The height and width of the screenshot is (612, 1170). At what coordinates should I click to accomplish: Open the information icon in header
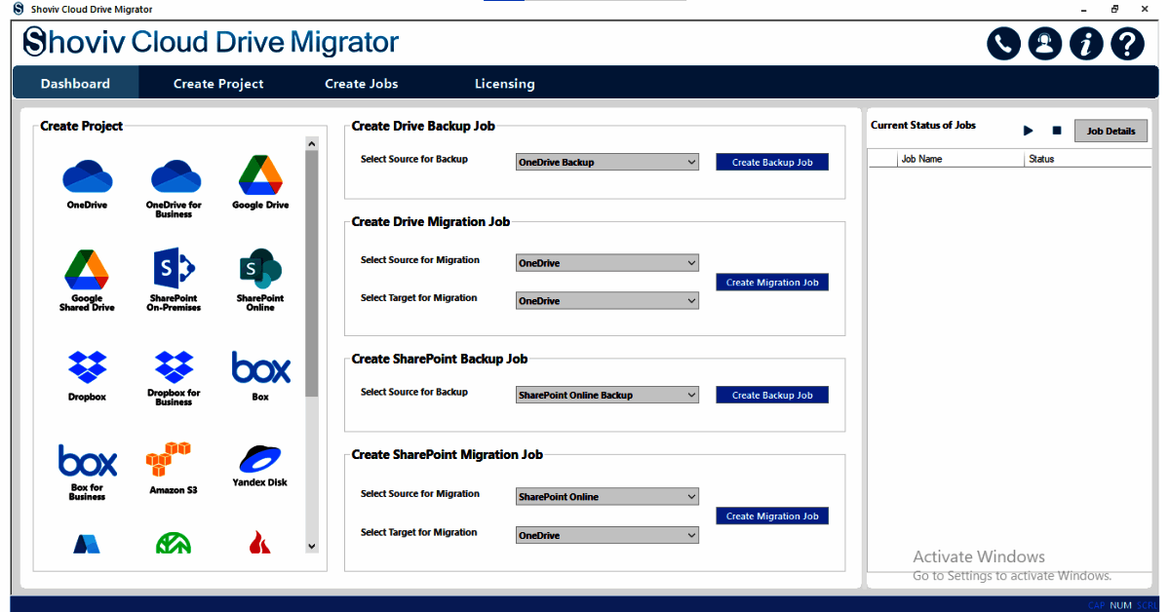[x=1086, y=44]
